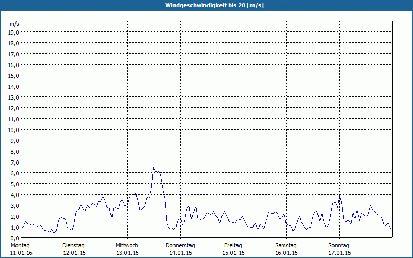The height and width of the screenshot is (258, 413).
Task: Click the 'Donnerstag' day label
Action: (x=180, y=246)
